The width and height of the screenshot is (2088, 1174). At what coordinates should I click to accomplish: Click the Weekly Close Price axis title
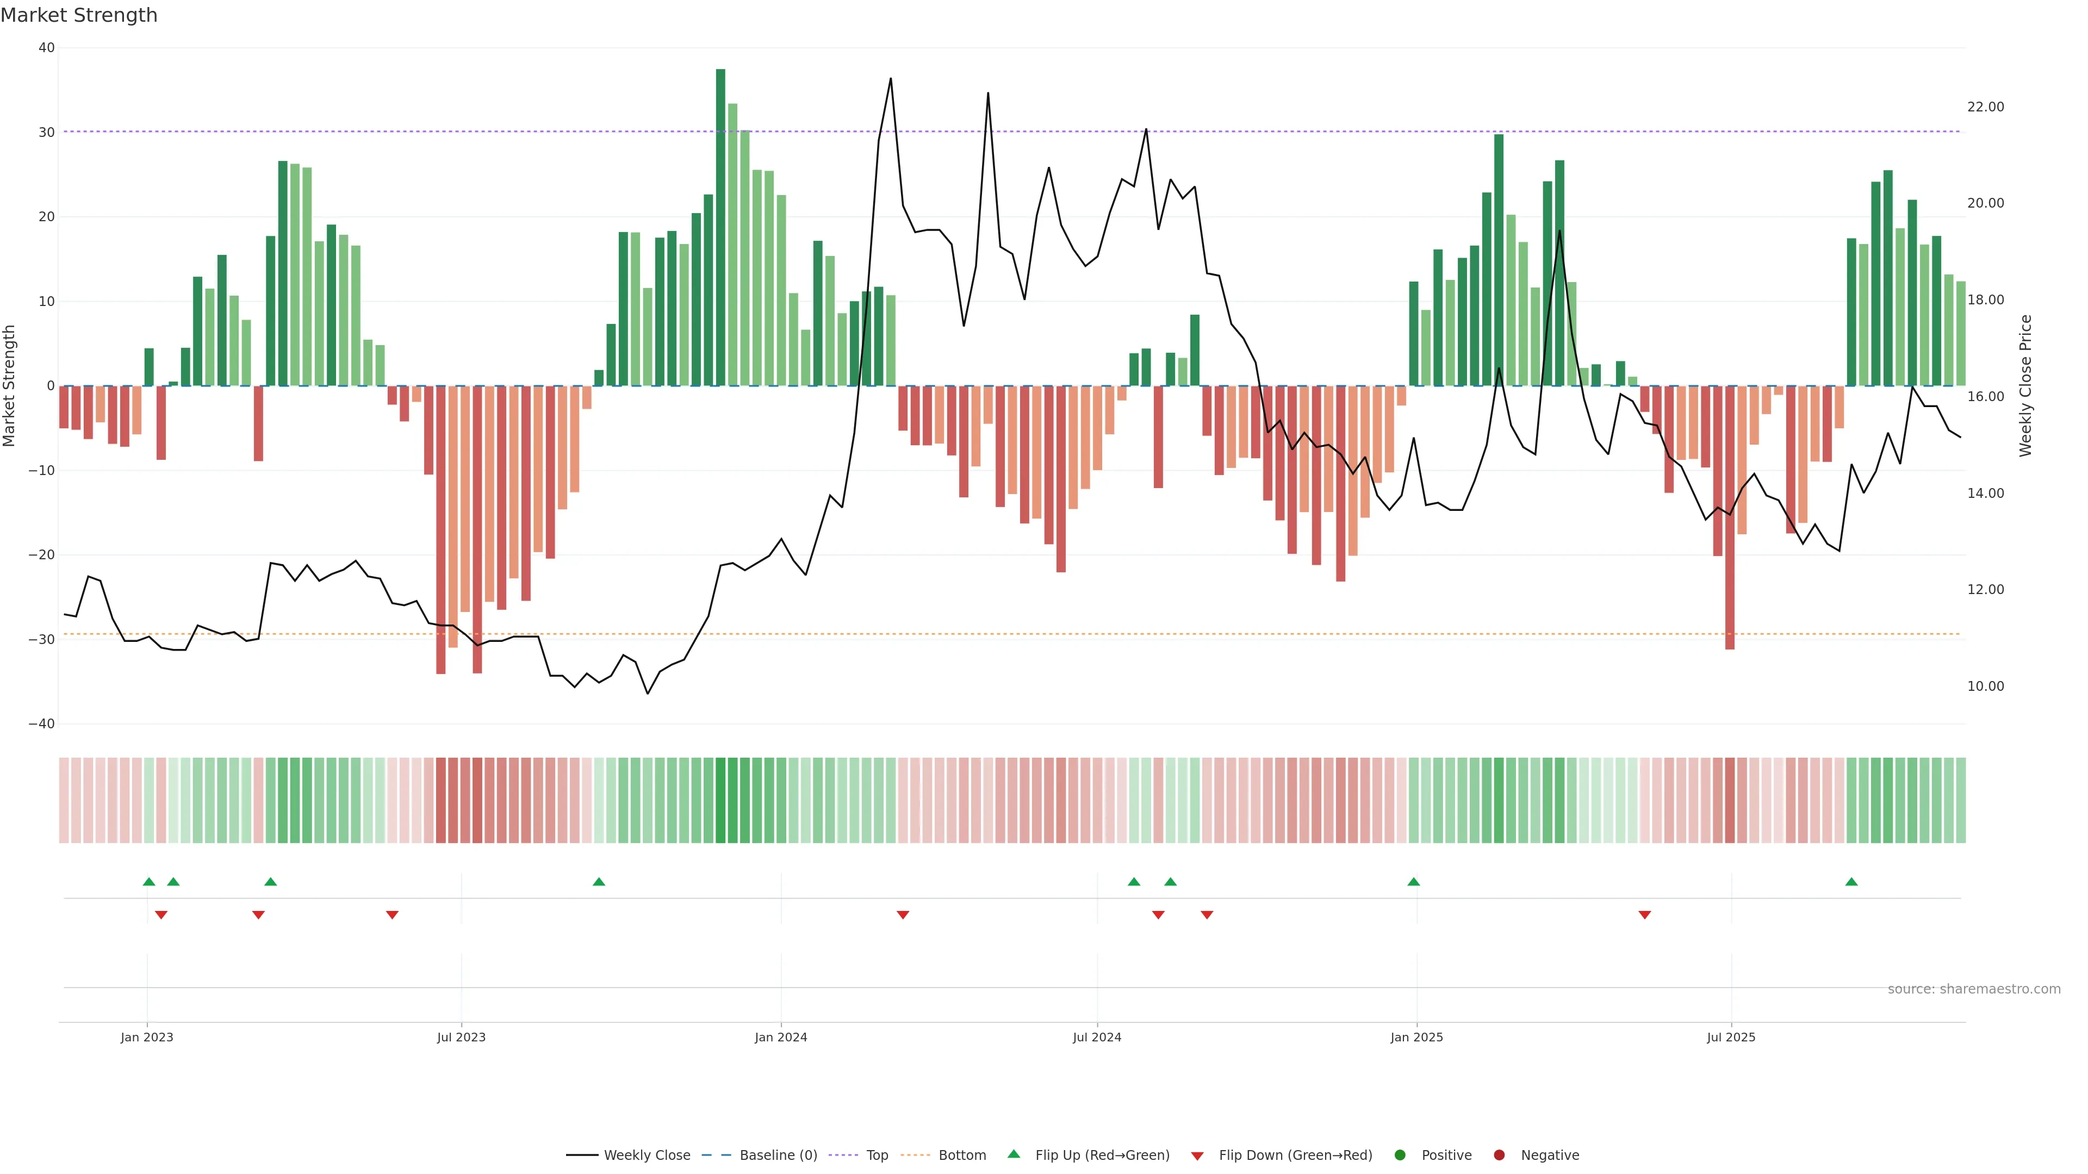tap(2025, 386)
